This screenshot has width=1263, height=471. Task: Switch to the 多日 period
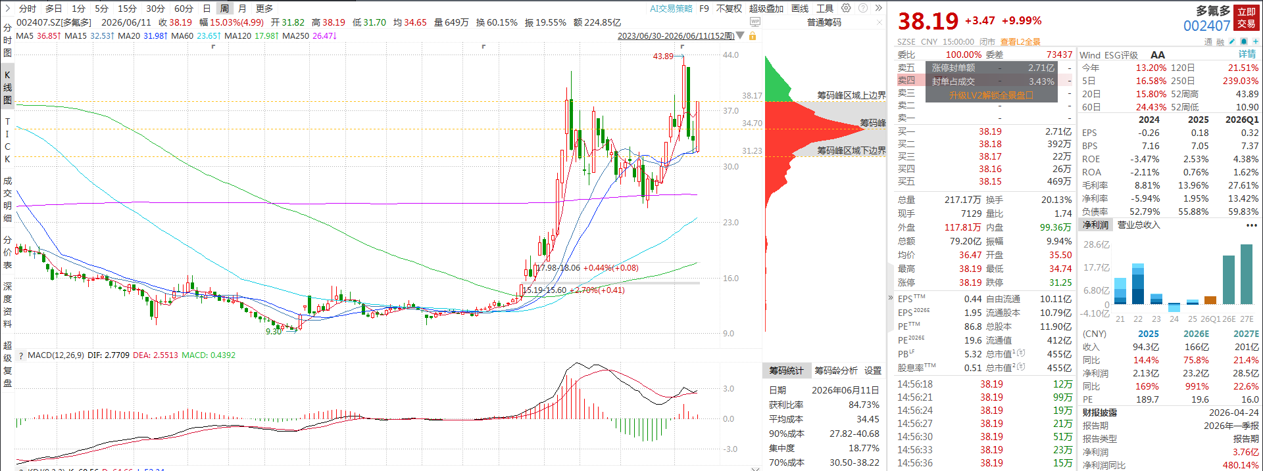coord(54,9)
